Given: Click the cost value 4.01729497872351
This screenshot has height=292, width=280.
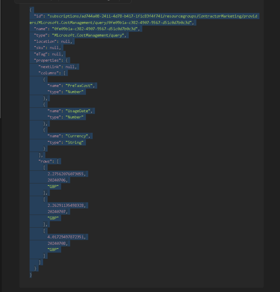Looking at the screenshot, I should [x=66, y=237].
